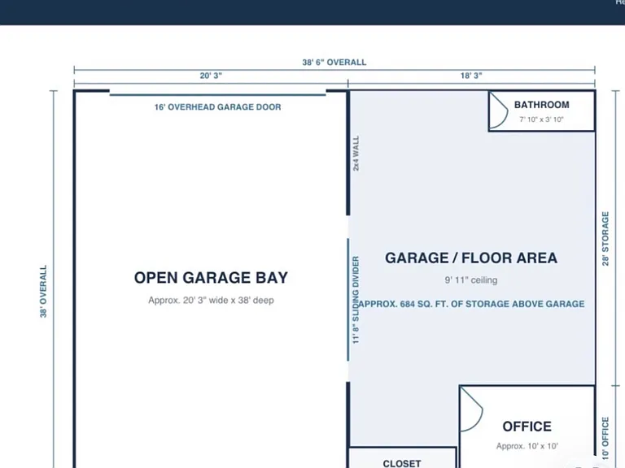Select the GARAGE / FLOOR AREA heading
The width and height of the screenshot is (625, 468).
coord(471,258)
